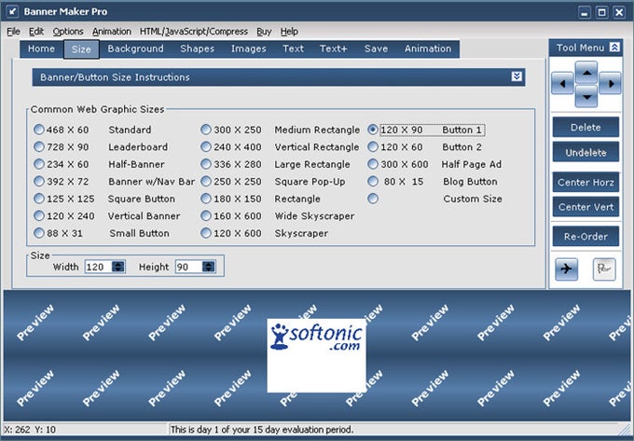Click the Height spinner arrows
Screen dimensions: 634x441
click(x=209, y=267)
